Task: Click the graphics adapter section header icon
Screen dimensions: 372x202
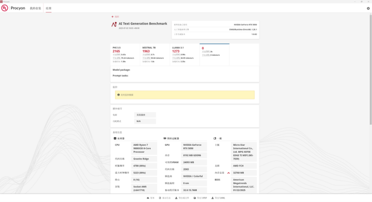Action: coord(165,138)
